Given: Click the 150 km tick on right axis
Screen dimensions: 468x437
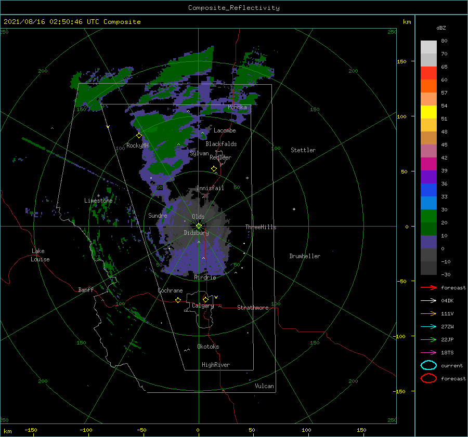Looking at the screenshot, I should 401,61.
